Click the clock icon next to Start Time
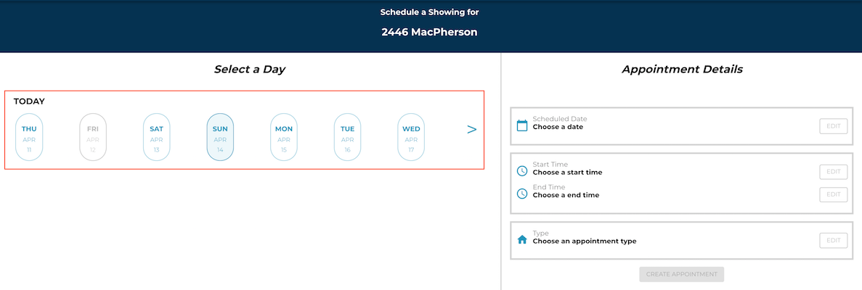Viewport: 862px width, 290px height. pyautogui.click(x=522, y=171)
